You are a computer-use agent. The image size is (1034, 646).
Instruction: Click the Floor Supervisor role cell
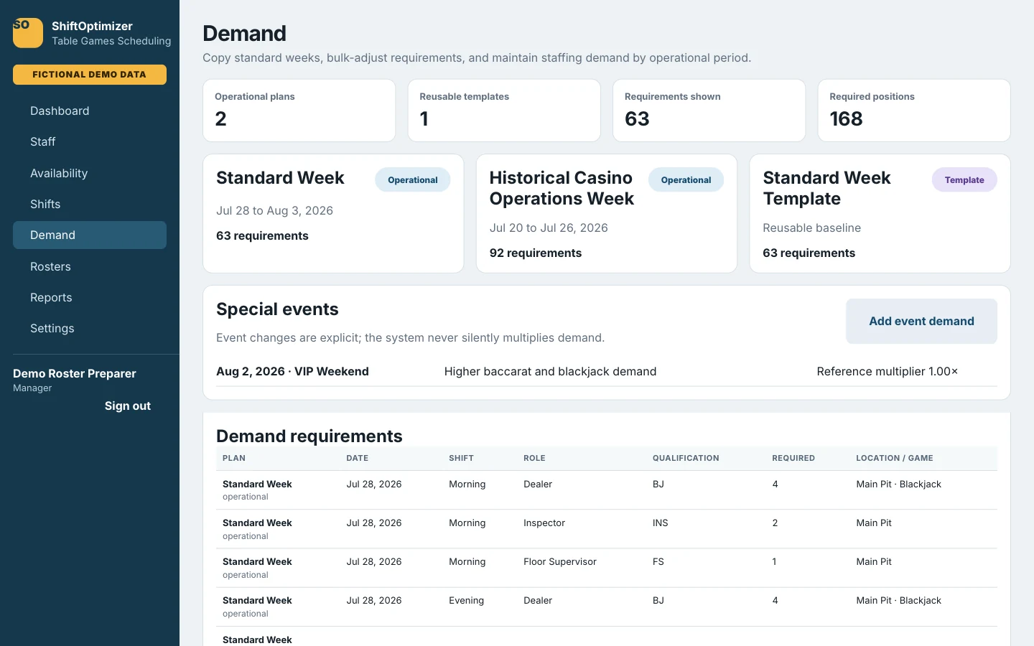tap(560, 562)
